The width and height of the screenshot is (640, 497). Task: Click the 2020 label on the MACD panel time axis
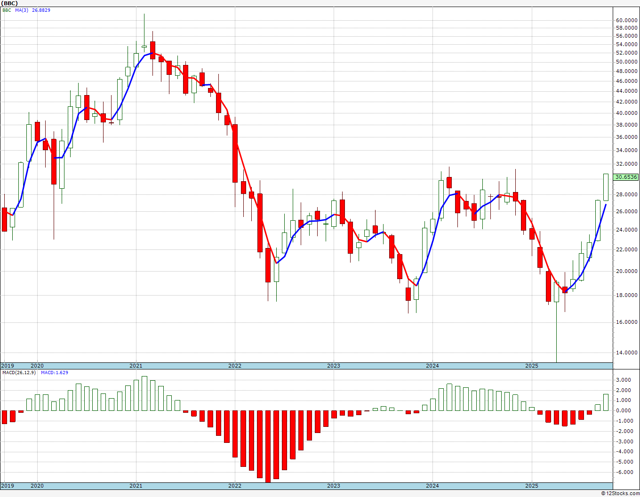(x=37, y=485)
